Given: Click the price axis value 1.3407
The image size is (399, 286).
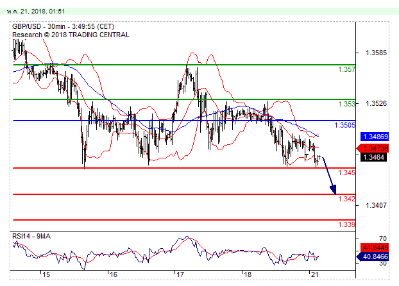Looking at the screenshot, I should (x=376, y=205).
